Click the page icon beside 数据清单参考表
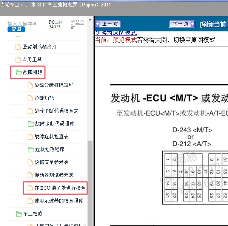 click(30, 163)
